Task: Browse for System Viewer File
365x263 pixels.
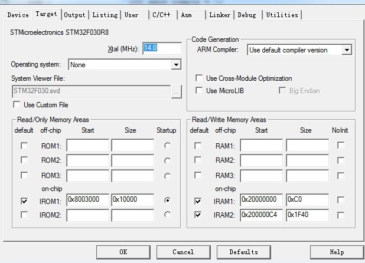Action: tap(176, 92)
